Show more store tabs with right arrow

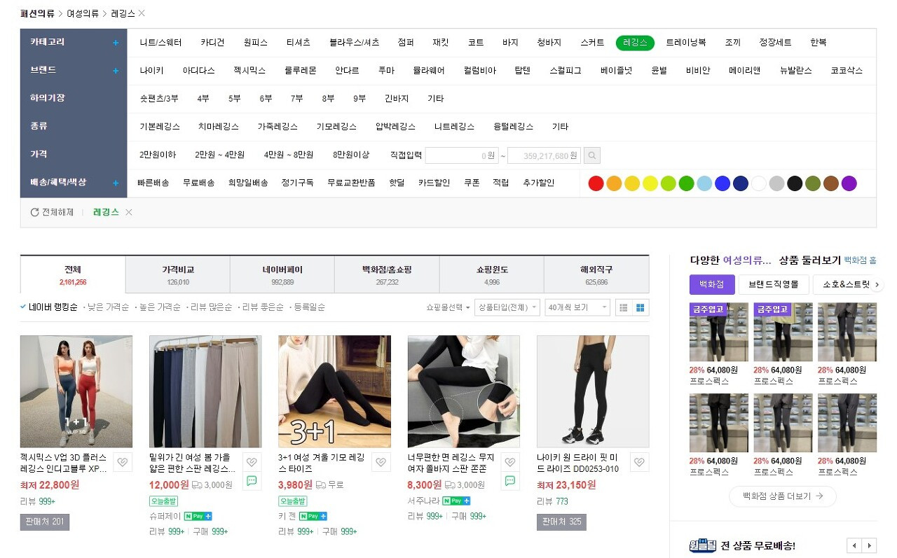pos(877,285)
